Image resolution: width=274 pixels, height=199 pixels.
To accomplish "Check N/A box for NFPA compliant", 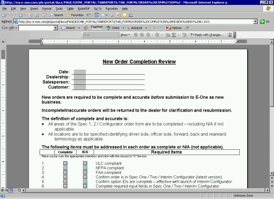I will pyautogui.click(x=85, y=168).
